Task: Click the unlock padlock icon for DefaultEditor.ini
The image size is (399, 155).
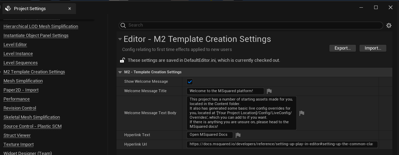Action: (x=122, y=60)
